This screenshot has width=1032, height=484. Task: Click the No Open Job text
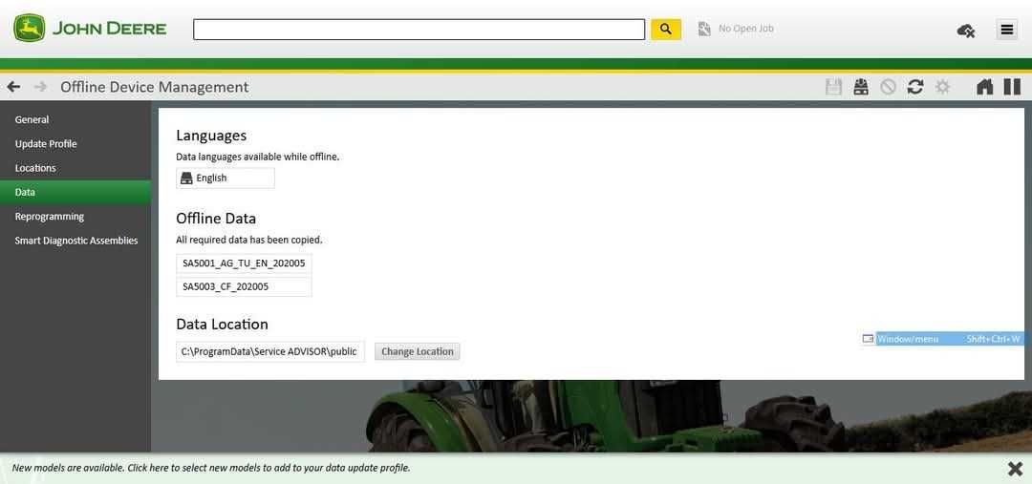(x=745, y=29)
